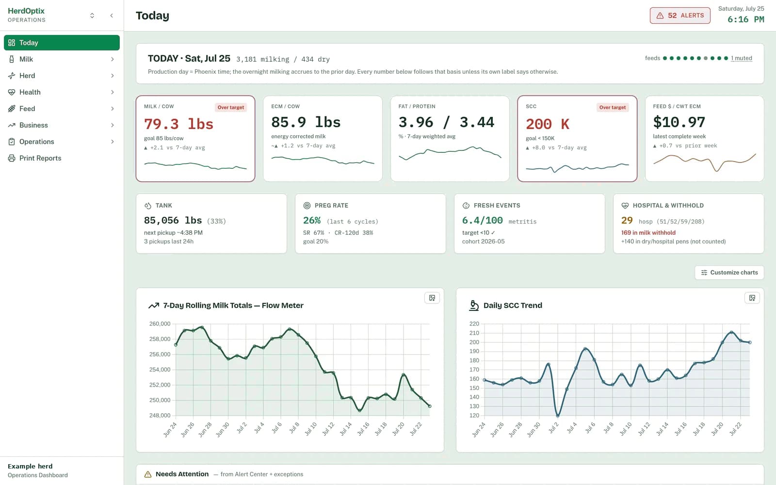Click the Feed wheat icon in sidebar
The height and width of the screenshot is (485, 776).
click(x=12, y=109)
